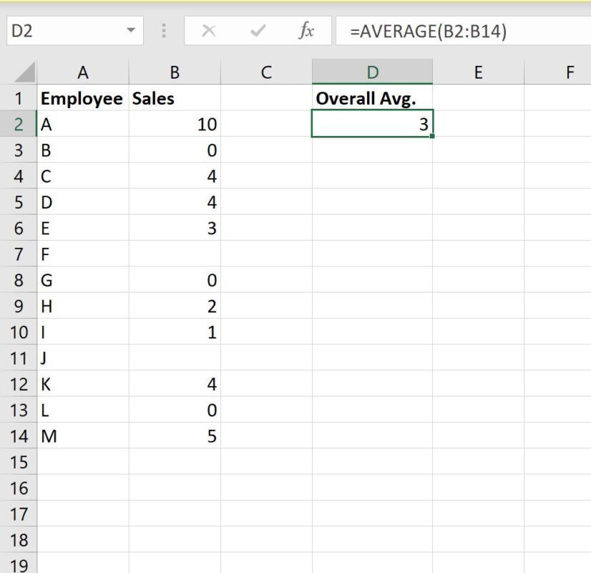Open the Name Box dropdown arrow
591x573 pixels.
[x=130, y=31]
